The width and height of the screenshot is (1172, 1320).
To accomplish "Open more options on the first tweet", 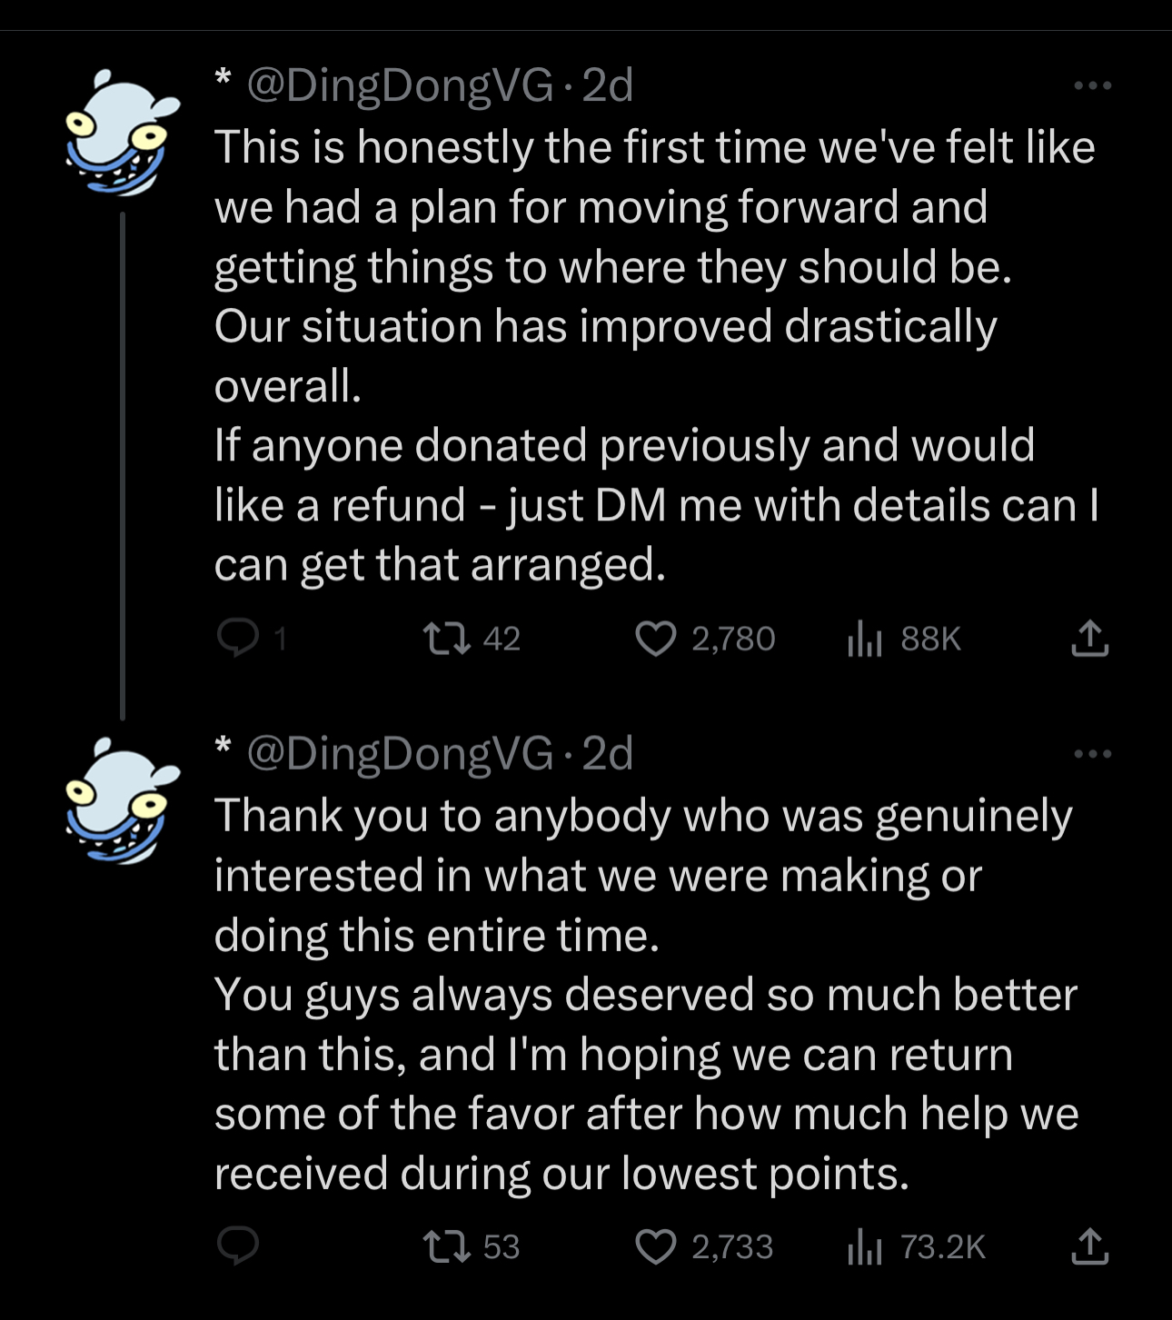I will [x=1091, y=85].
